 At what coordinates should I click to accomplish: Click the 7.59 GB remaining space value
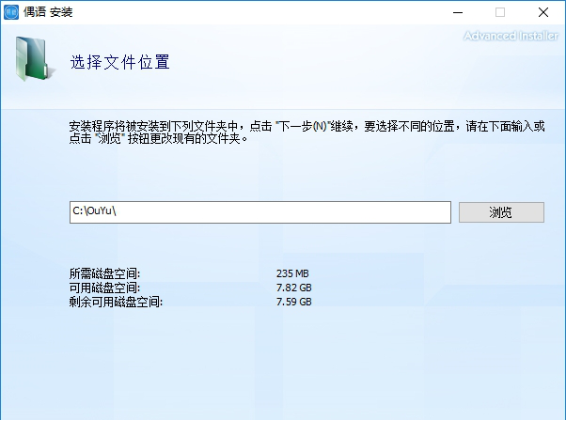pyautogui.click(x=294, y=302)
